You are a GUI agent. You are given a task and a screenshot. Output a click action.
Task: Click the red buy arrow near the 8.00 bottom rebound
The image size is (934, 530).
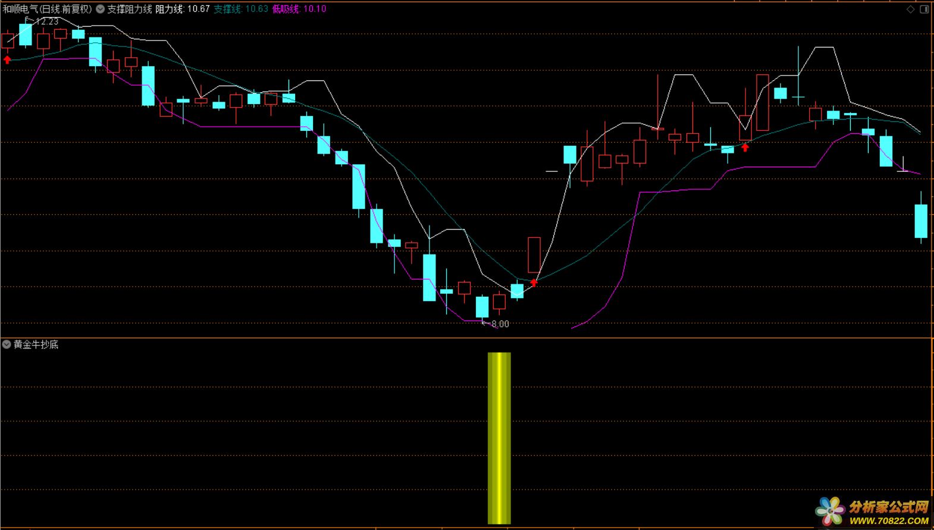click(534, 283)
